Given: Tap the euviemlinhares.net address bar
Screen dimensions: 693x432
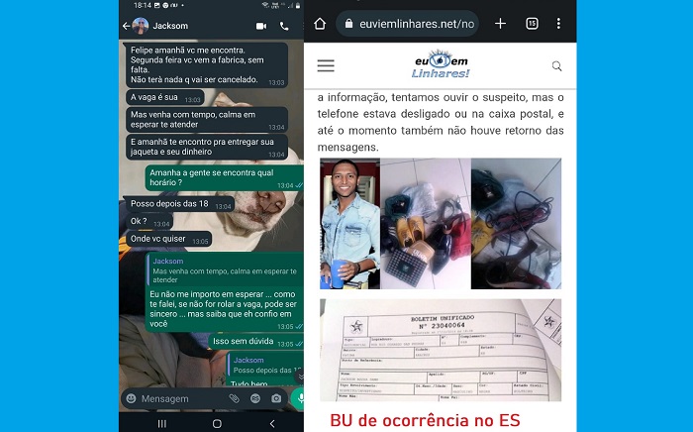Looking at the screenshot, I should coord(407,24).
